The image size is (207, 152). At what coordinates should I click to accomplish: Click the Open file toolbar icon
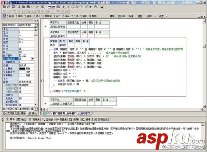click(9, 7)
